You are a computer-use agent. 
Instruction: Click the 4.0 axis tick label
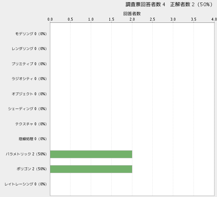tap(214, 19)
